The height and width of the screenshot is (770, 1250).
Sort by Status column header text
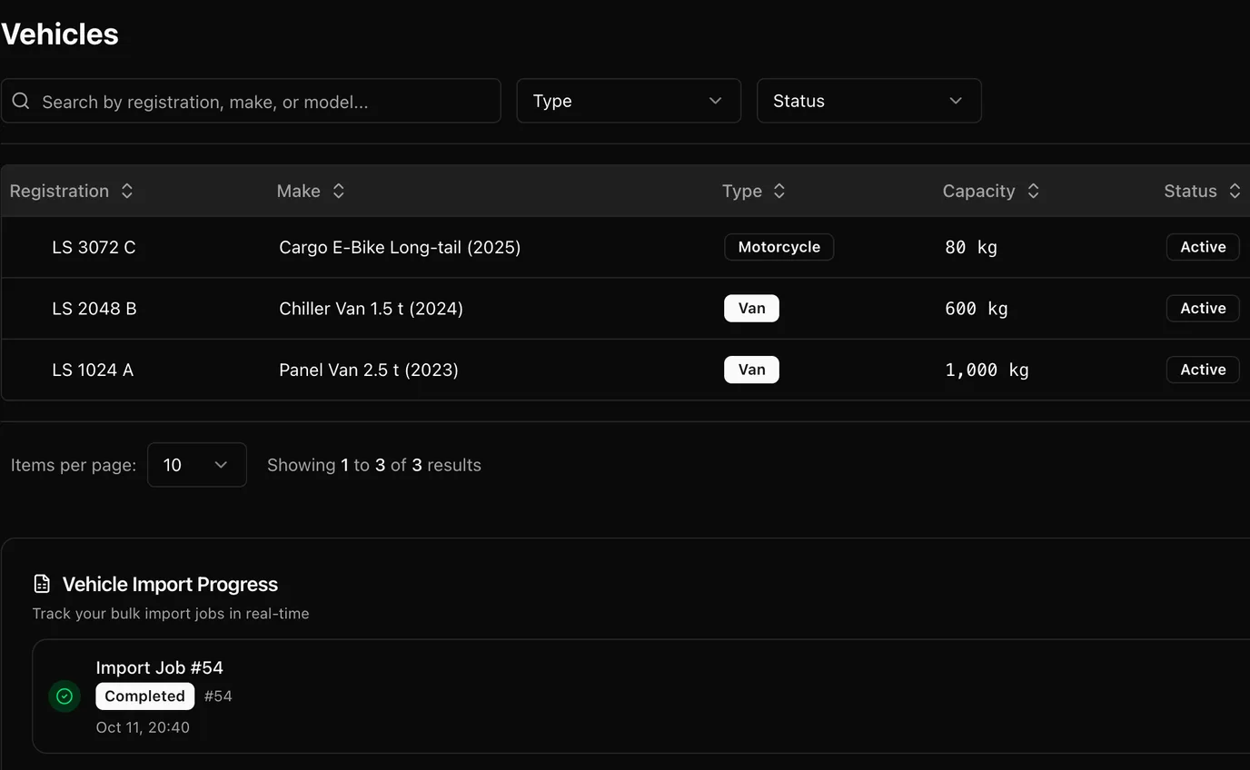click(1190, 191)
